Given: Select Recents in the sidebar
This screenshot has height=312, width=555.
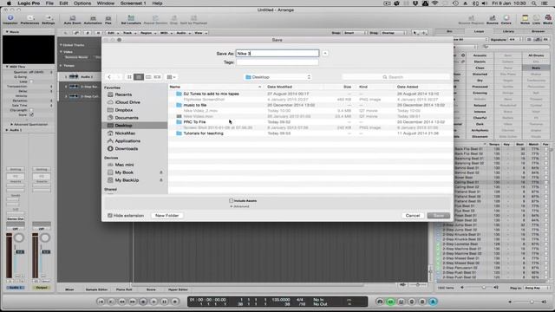Looking at the screenshot, I should [123, 94].
